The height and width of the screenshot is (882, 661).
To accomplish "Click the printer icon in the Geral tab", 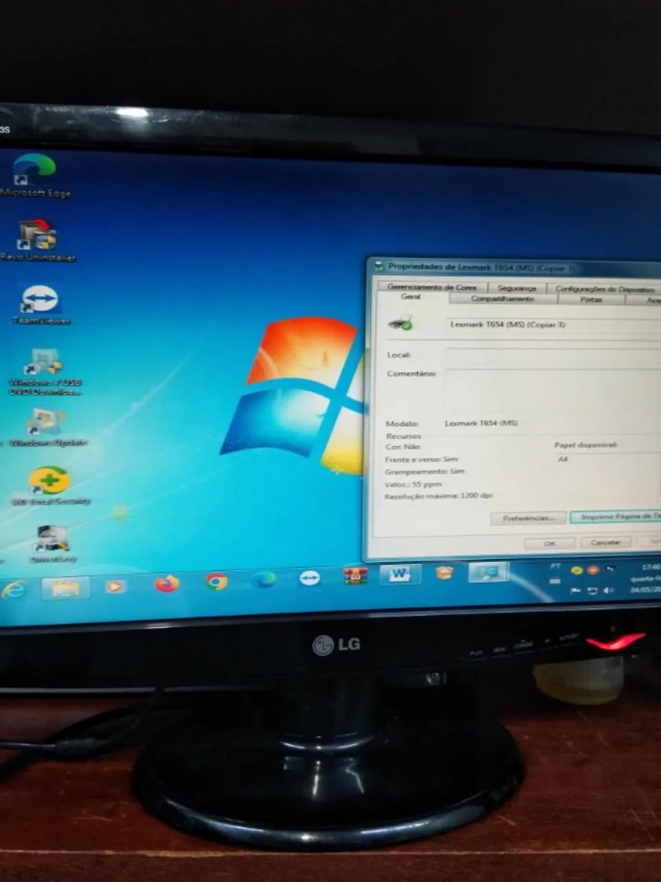I will (403, 323).
